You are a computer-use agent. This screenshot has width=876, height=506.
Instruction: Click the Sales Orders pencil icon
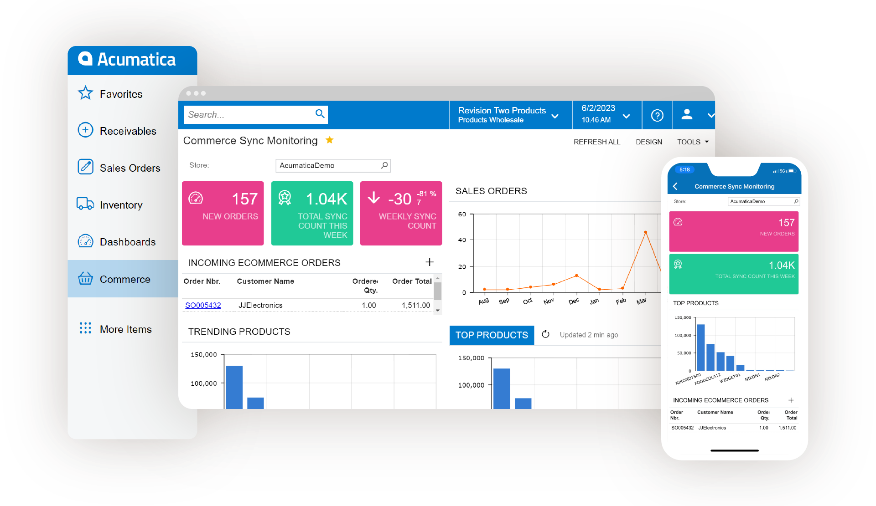[85, 167]
